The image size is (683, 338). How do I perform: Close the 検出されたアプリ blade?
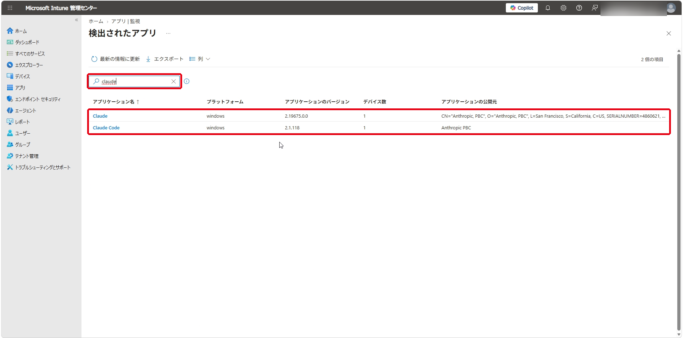[669, 33]
